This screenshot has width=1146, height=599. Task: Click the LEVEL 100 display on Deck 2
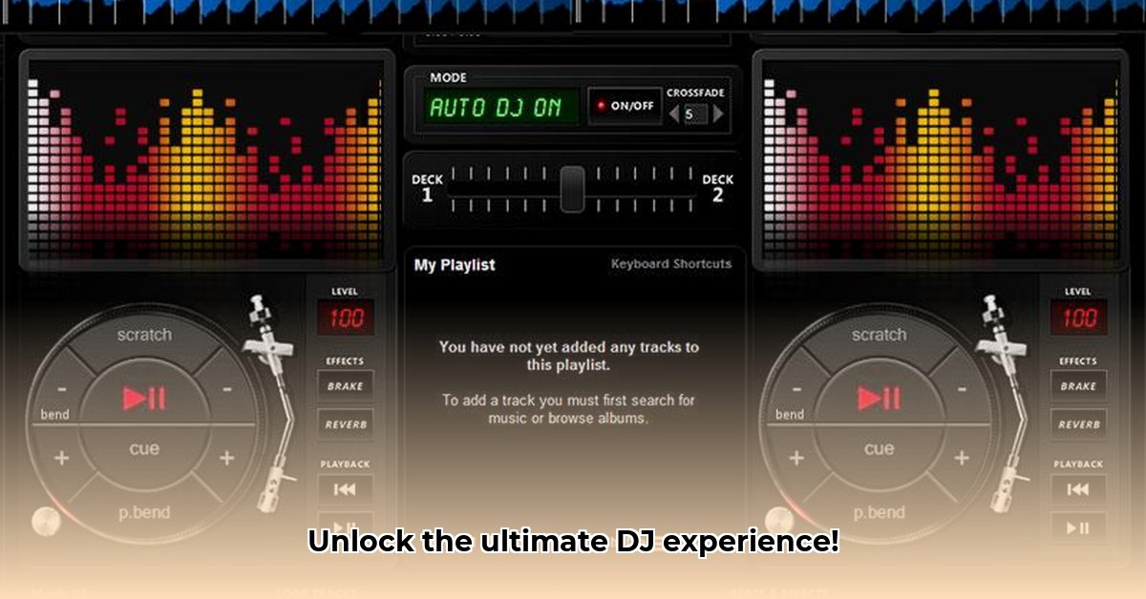coord(1078,319)
